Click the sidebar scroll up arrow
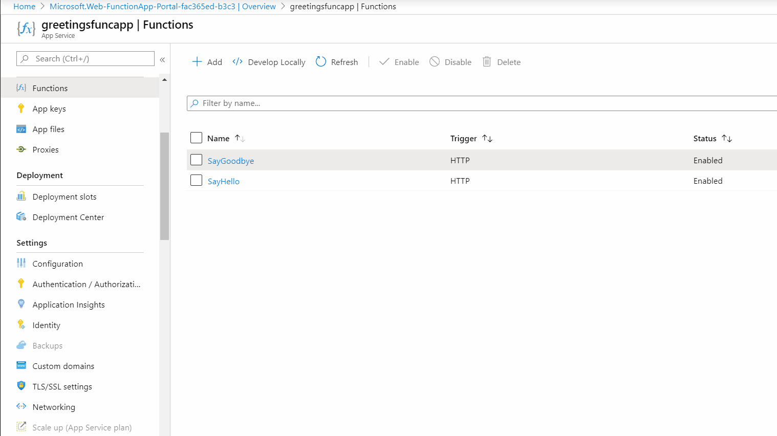 tap(164, 80)
